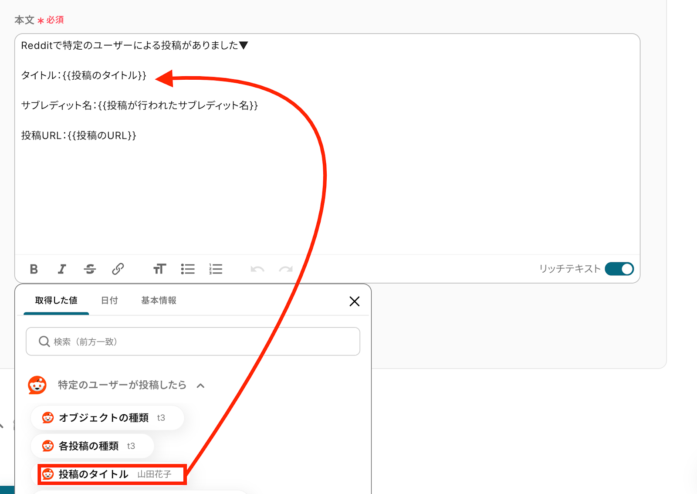
Task: Toggle bold formatting in the editor toolbar
Action: [34, 269]
